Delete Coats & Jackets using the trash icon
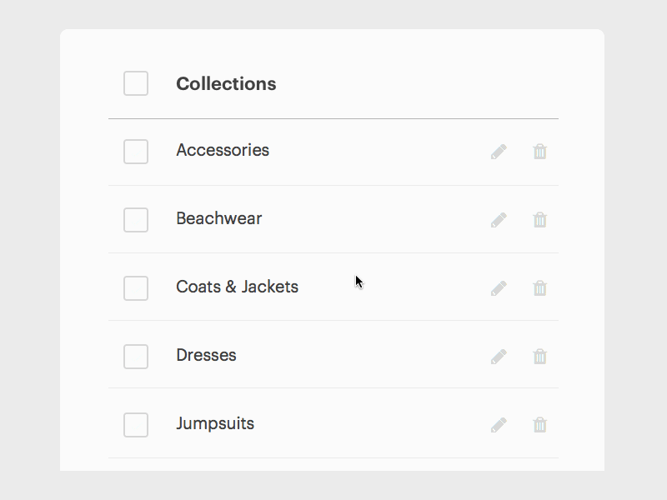The height and width of the screenshot is (500, 667). 539,287
